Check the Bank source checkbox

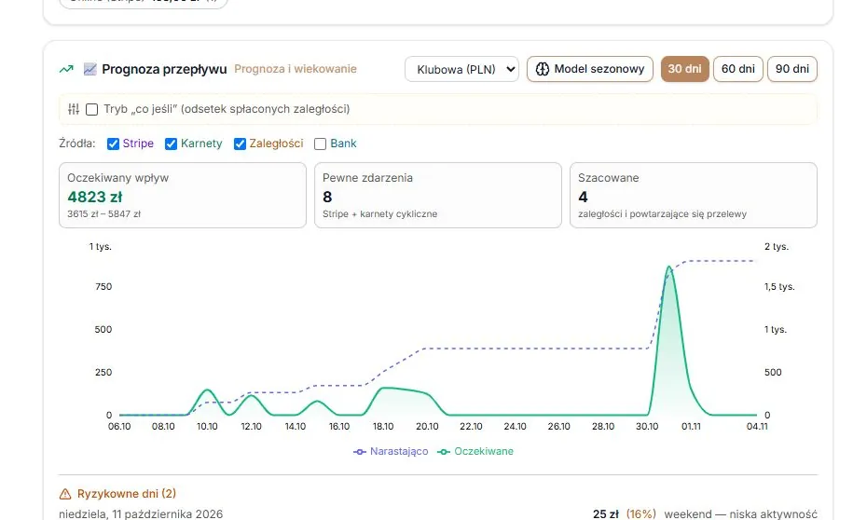pos(320,144)
